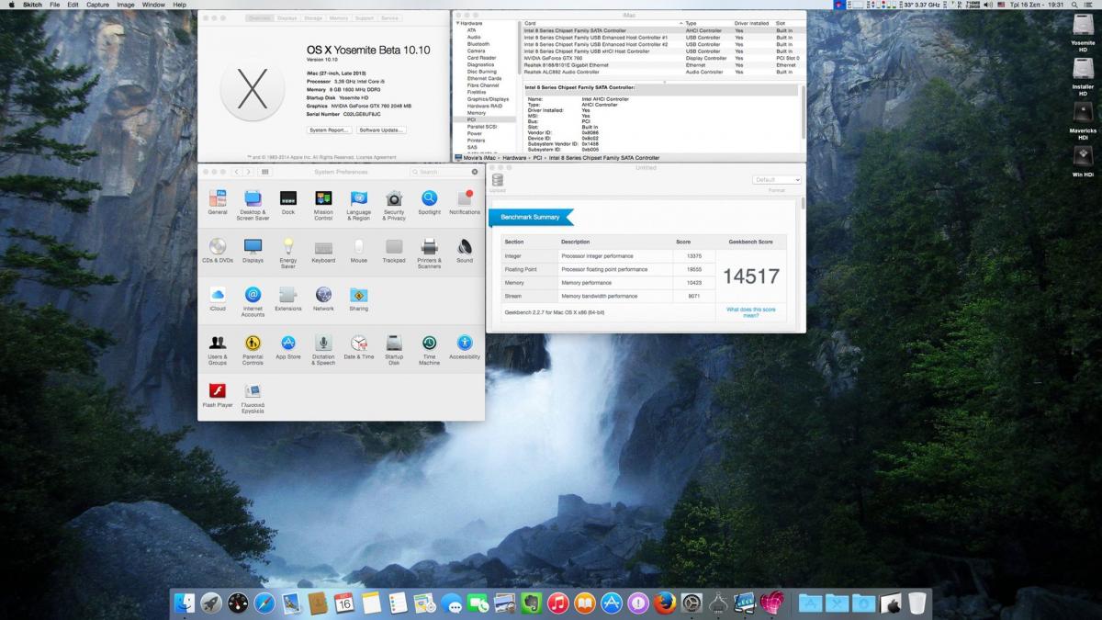The image size is (1102, 620).
Task: Open Printers & Scanners preferences
Action: 429,252
